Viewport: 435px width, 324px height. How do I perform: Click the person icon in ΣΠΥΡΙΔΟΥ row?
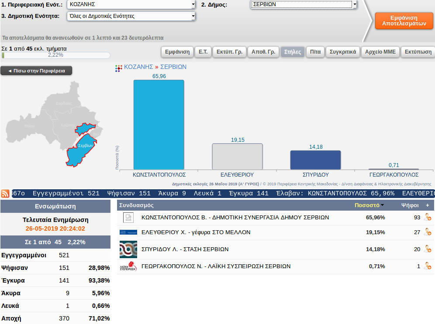(x=427, y=249)
